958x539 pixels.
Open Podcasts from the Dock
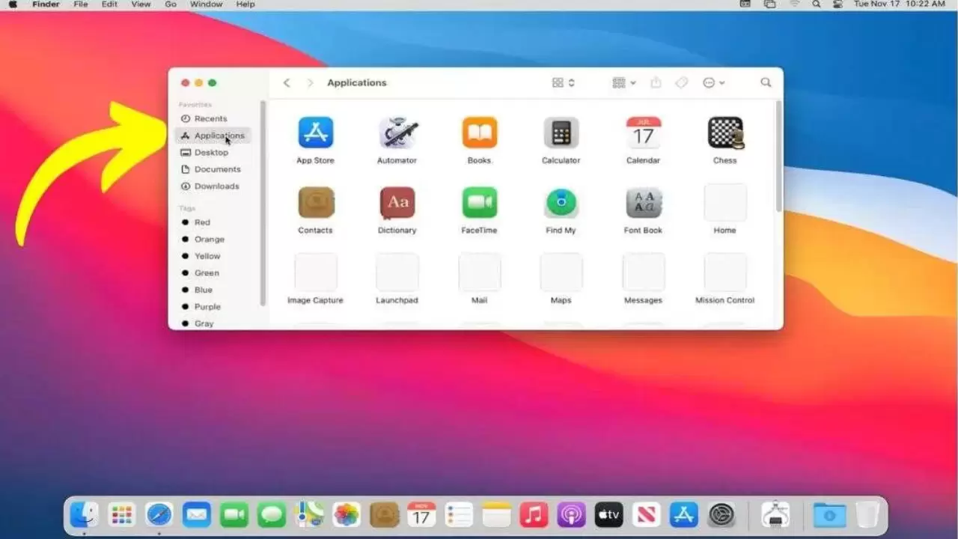(571, 515)
